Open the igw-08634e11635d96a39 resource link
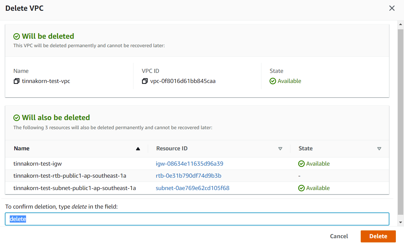This screenshot has width=404, height=246. (x=190, y=163)
